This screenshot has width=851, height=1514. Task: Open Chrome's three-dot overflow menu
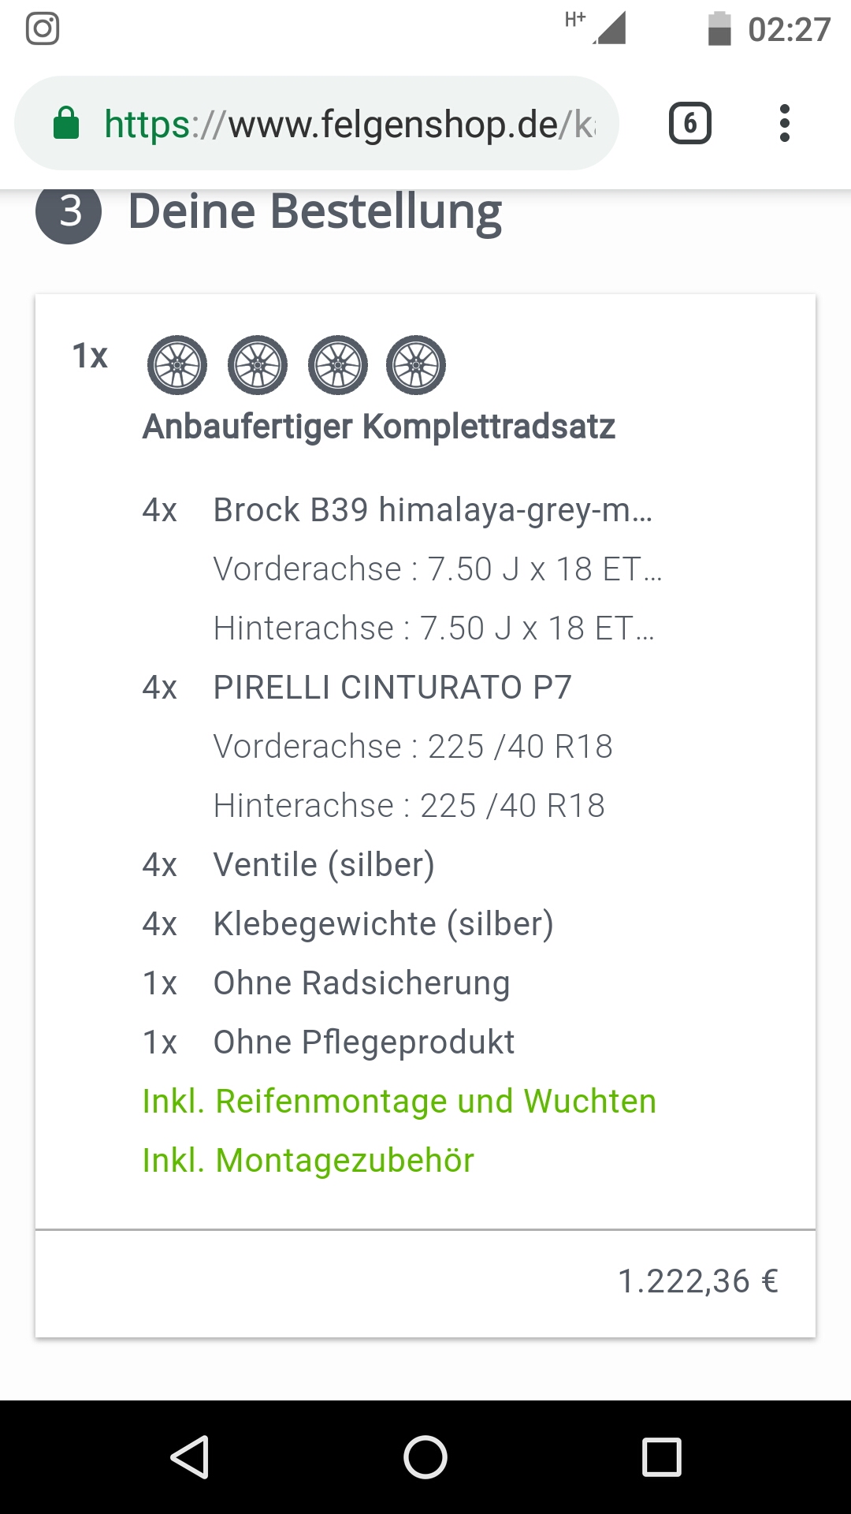tap(784, 124)
